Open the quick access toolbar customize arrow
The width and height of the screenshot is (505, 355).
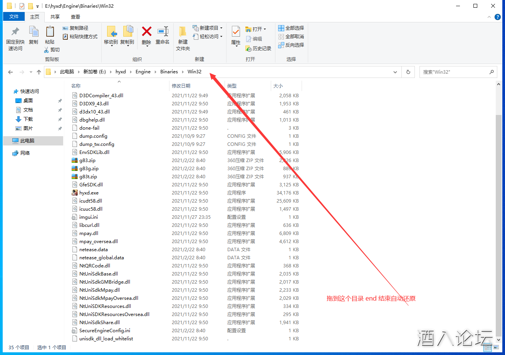(37, 6)
